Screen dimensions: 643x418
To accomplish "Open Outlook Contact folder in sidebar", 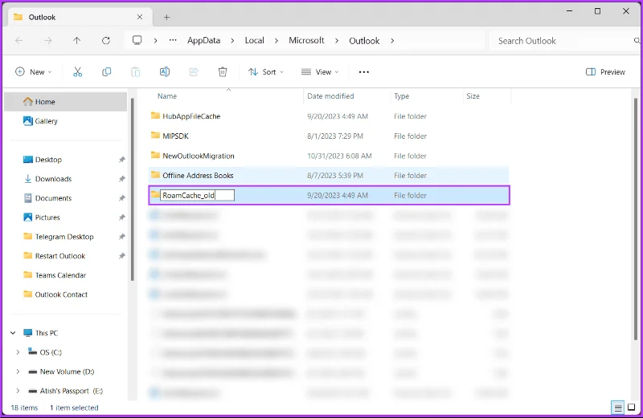I will coord(55,294).
